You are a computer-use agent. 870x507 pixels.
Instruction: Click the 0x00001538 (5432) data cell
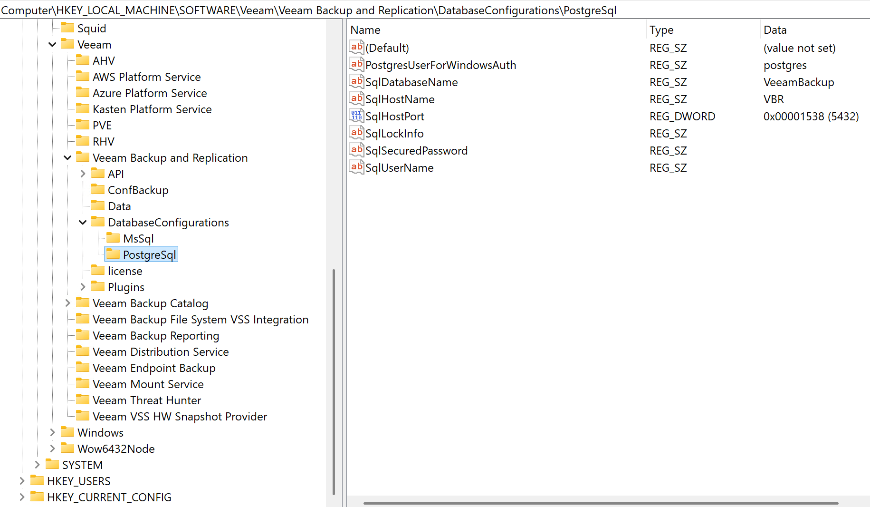[x=811, y=116]
